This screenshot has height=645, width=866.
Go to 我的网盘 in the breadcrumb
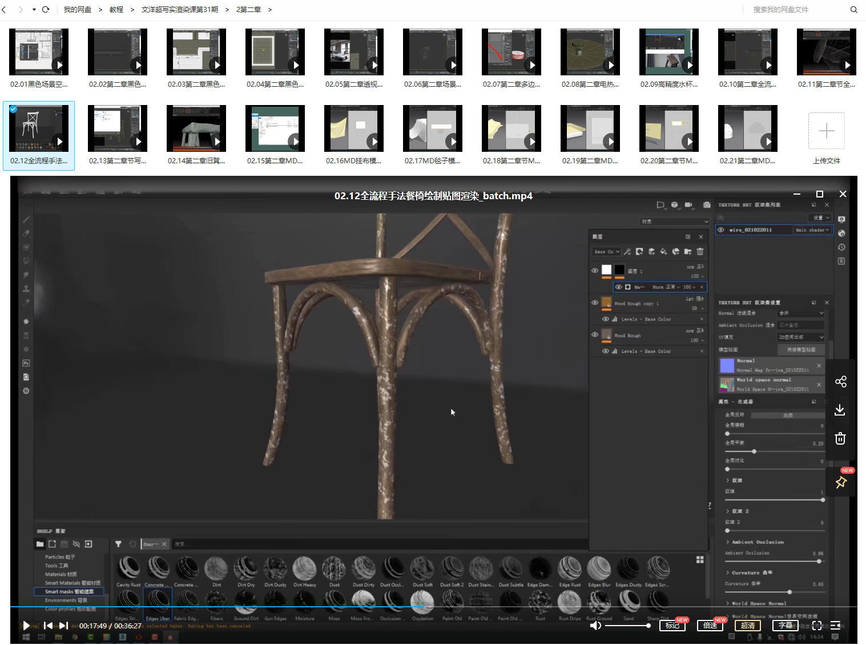coord(77,10)
